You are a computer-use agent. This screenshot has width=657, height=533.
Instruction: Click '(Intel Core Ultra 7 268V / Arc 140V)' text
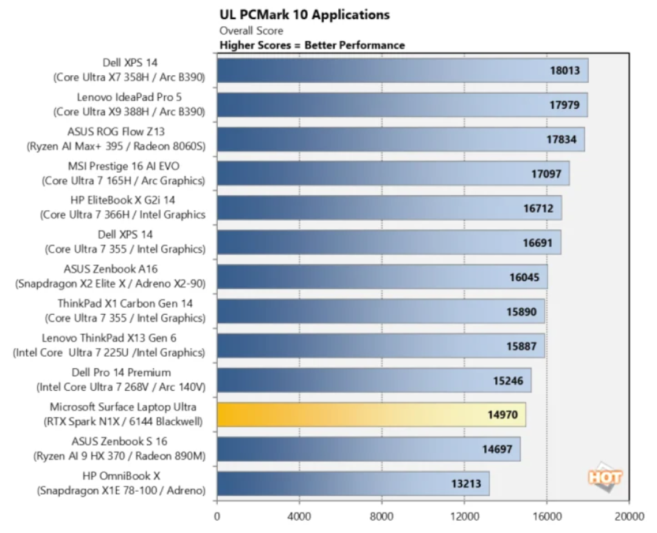[121, 387]
